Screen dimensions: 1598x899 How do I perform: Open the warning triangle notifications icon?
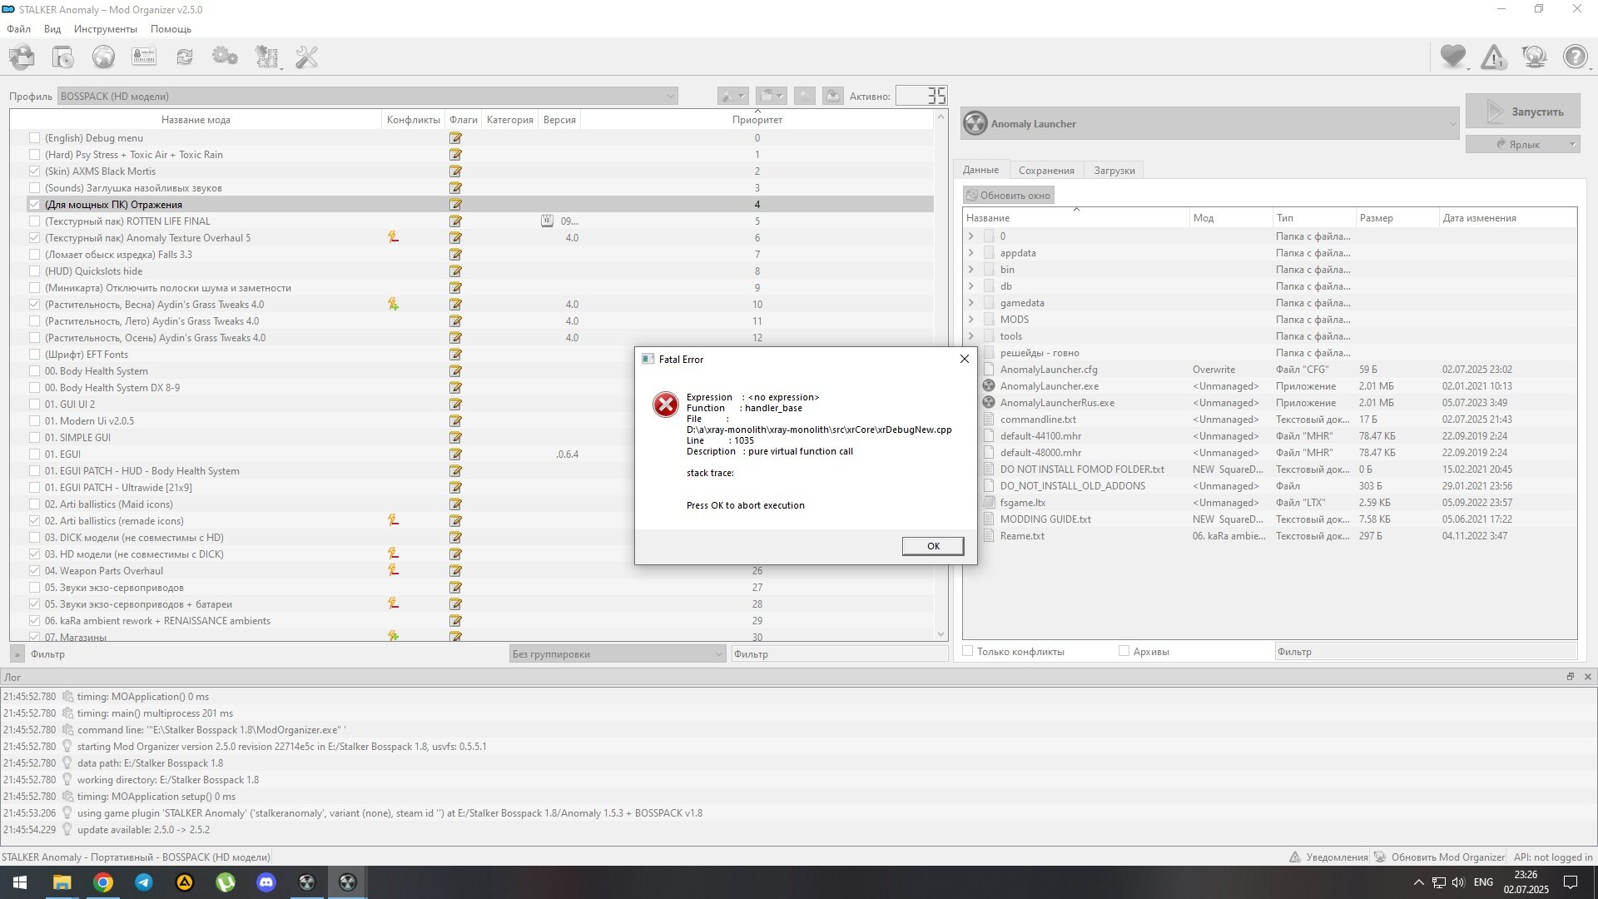pyautogui.click(x=1494, y=57)
